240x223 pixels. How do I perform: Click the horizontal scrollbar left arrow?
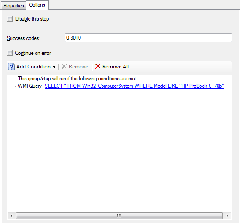pos(11,216)
